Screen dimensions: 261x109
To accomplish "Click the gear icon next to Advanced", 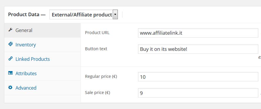I will pyautogui.click(x=10, y=88).
